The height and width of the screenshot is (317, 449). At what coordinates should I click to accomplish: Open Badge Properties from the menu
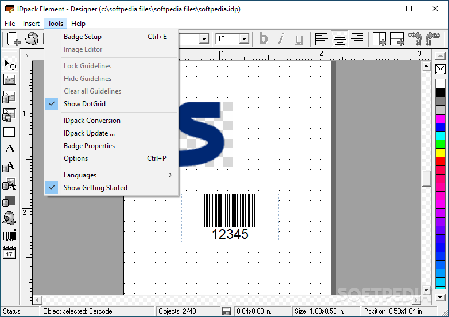pos(111,146)
